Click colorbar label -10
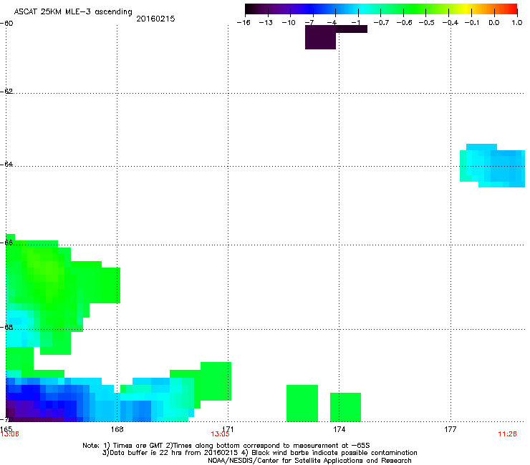 [289, 23]
